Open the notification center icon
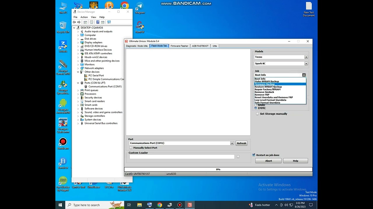Screen dimensions: 373x209 (x=311, y=205)
